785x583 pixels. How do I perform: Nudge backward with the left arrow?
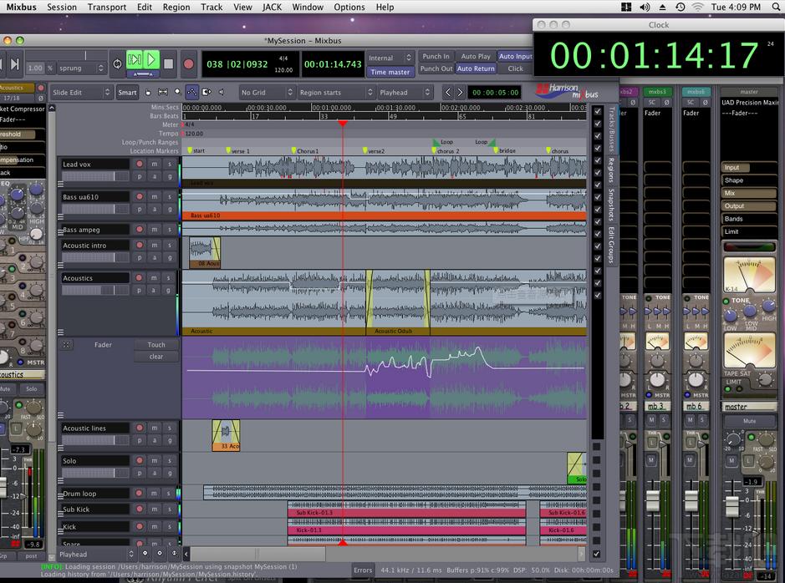pyautogui.click(x=447, y=93)
